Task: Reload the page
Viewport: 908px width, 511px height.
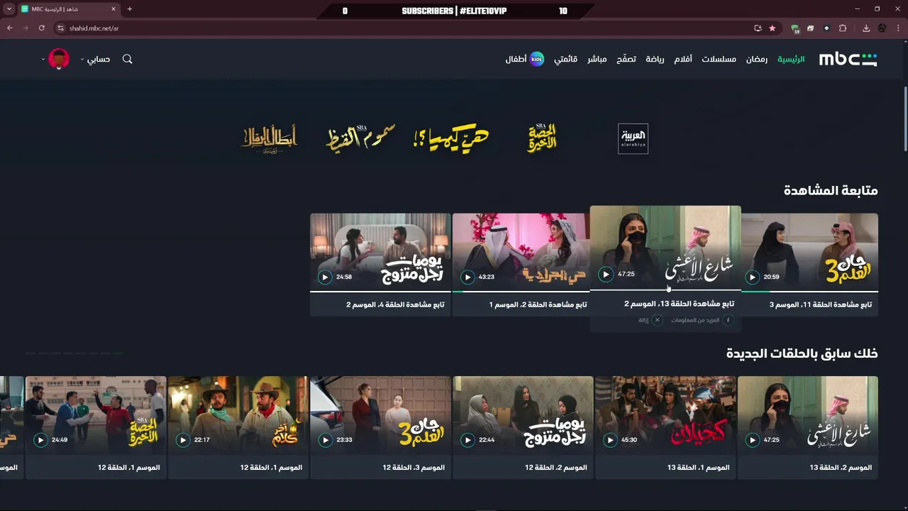Action: (x=42, y=28)
